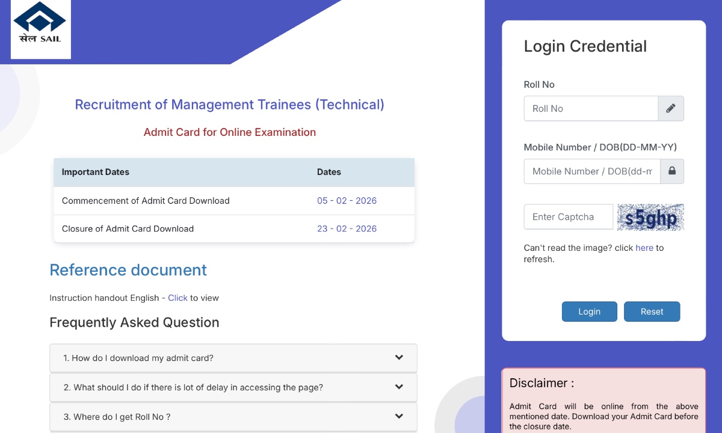Image resolution: width=722 pixels, height=433 pixels.
Task: Click the Roll No input field
Action: (x=591, y=108)
